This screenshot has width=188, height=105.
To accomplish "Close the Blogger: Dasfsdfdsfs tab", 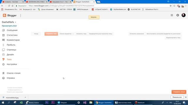I will (x=94, y=2).
